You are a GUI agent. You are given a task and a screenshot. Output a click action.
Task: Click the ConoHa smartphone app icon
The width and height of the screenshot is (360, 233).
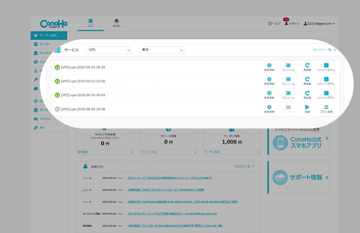[x=280, y=142]
